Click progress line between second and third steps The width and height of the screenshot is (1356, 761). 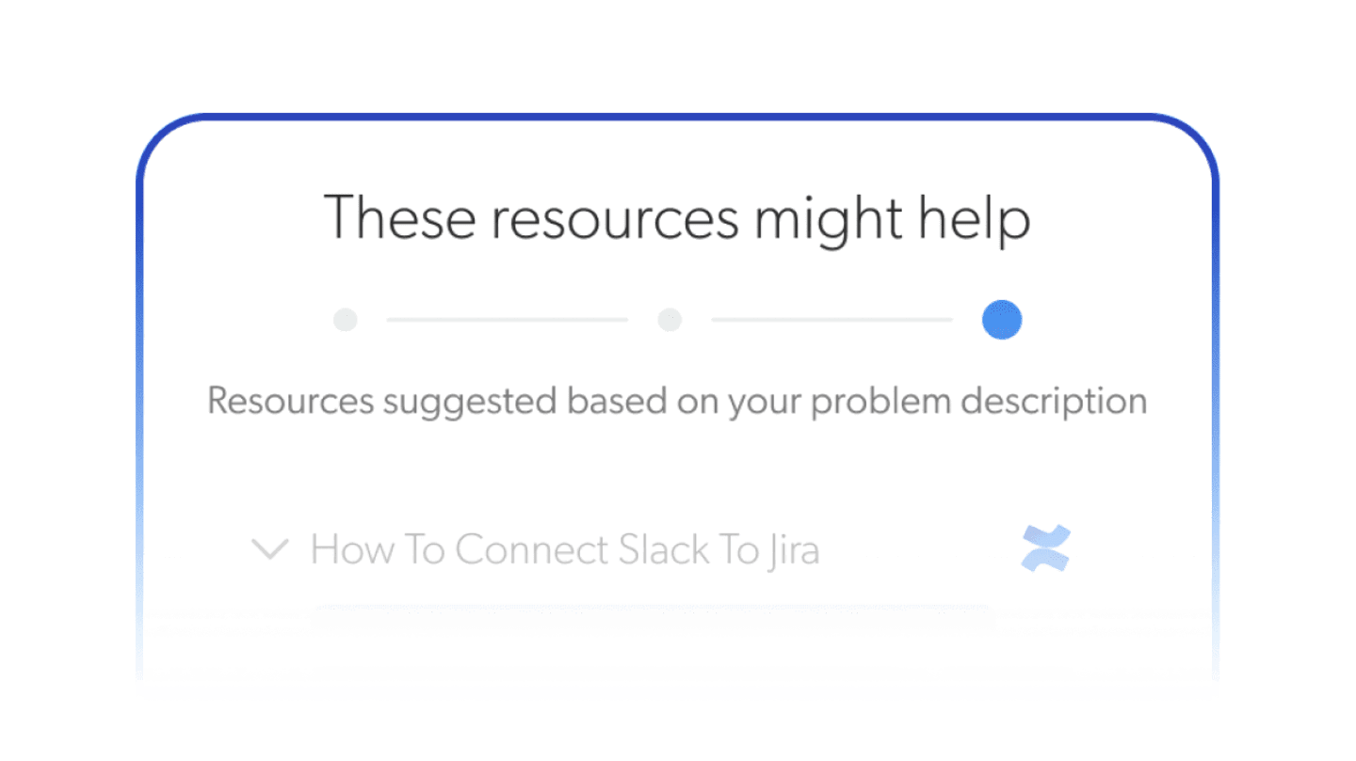point(831,320)
